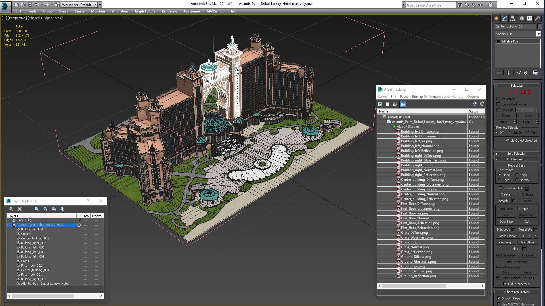Select Vertex sub-object level icon

pos(502,92)
